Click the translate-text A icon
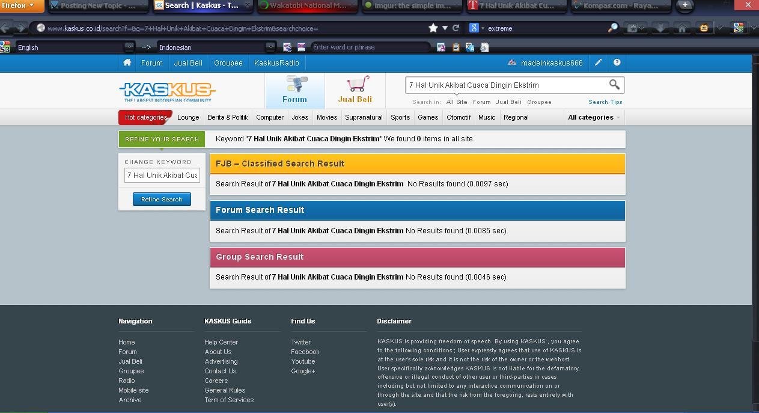Viewport: 759px width, 413px height. click(441, 47)
